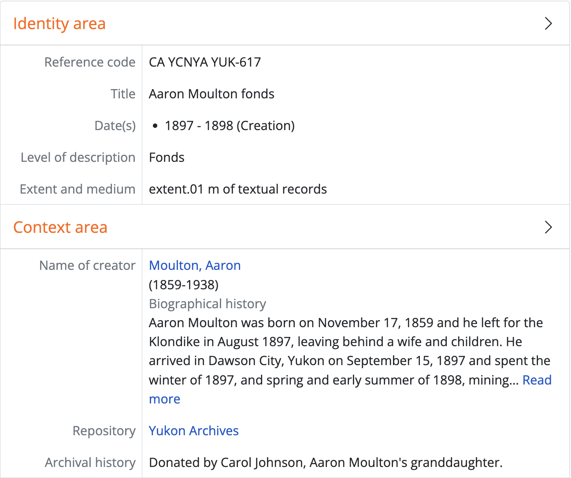Click the Name of creator label
This screenshot has height=478, width=571.
tap(87, 265)
